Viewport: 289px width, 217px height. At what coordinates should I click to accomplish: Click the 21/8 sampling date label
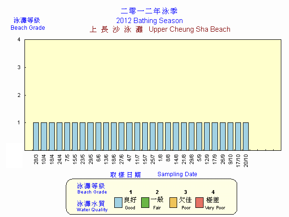point(184,159)
